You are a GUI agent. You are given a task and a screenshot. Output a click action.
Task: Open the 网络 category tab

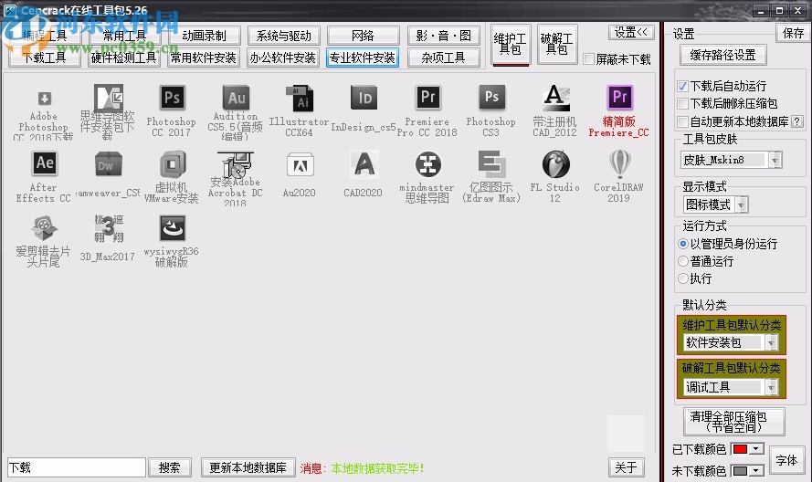(x=363, y=36)
